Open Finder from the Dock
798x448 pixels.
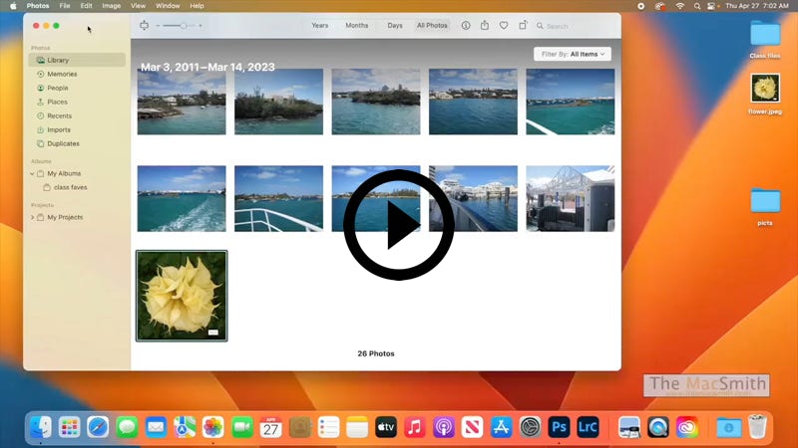click(x=41, y=427)
